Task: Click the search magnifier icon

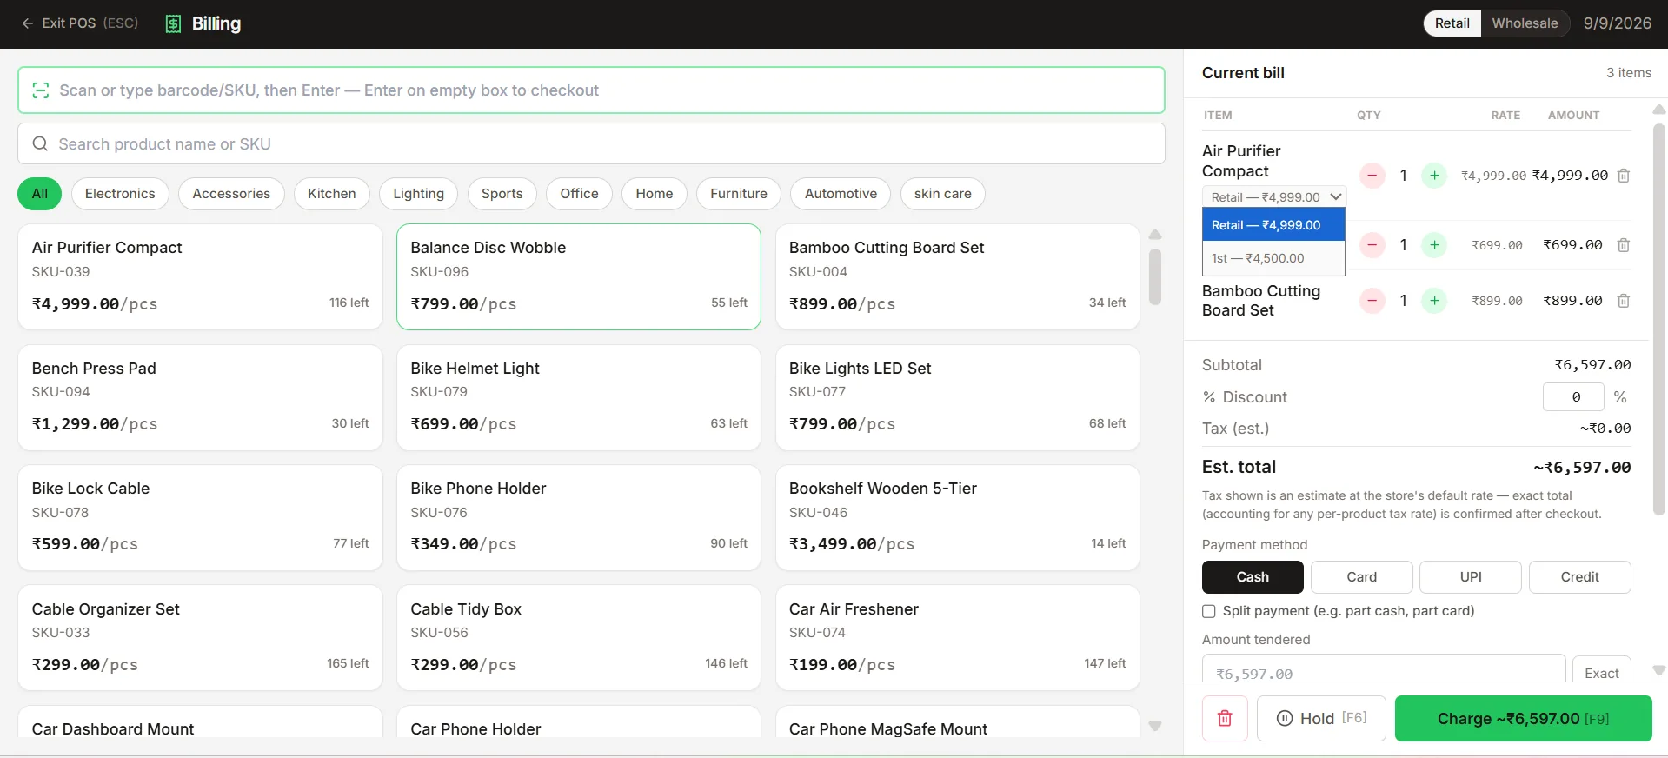Action: [40, 143]
